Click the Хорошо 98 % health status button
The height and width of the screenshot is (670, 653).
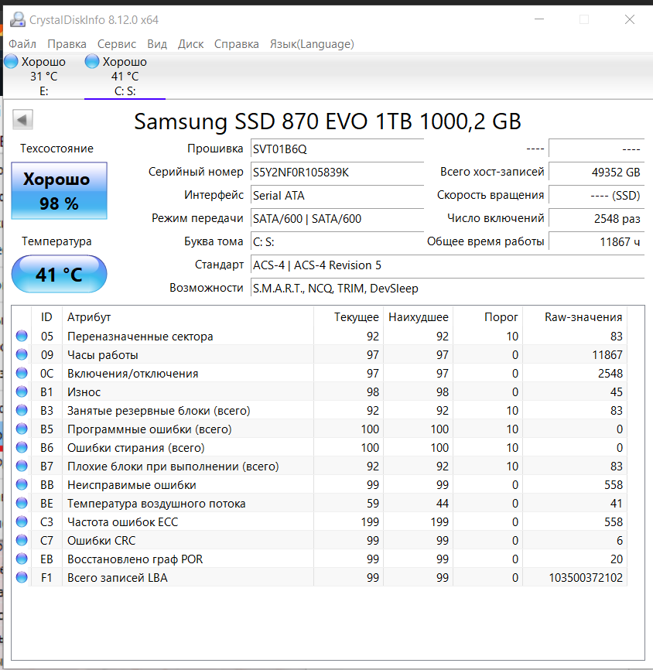(59, 191)
